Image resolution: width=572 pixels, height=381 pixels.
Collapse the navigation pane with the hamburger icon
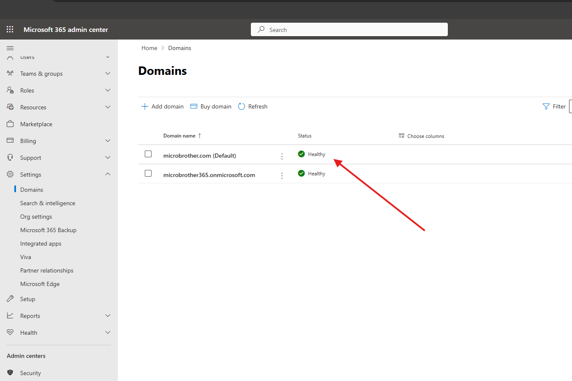point(10,48)
